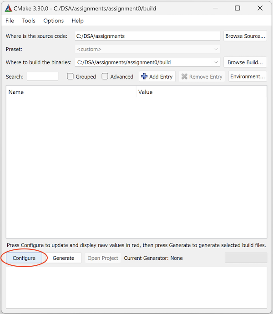The width and height of the screenshot is (273, 314).
Task: Maximize the CMake window
Action: [x=238, y=8]
